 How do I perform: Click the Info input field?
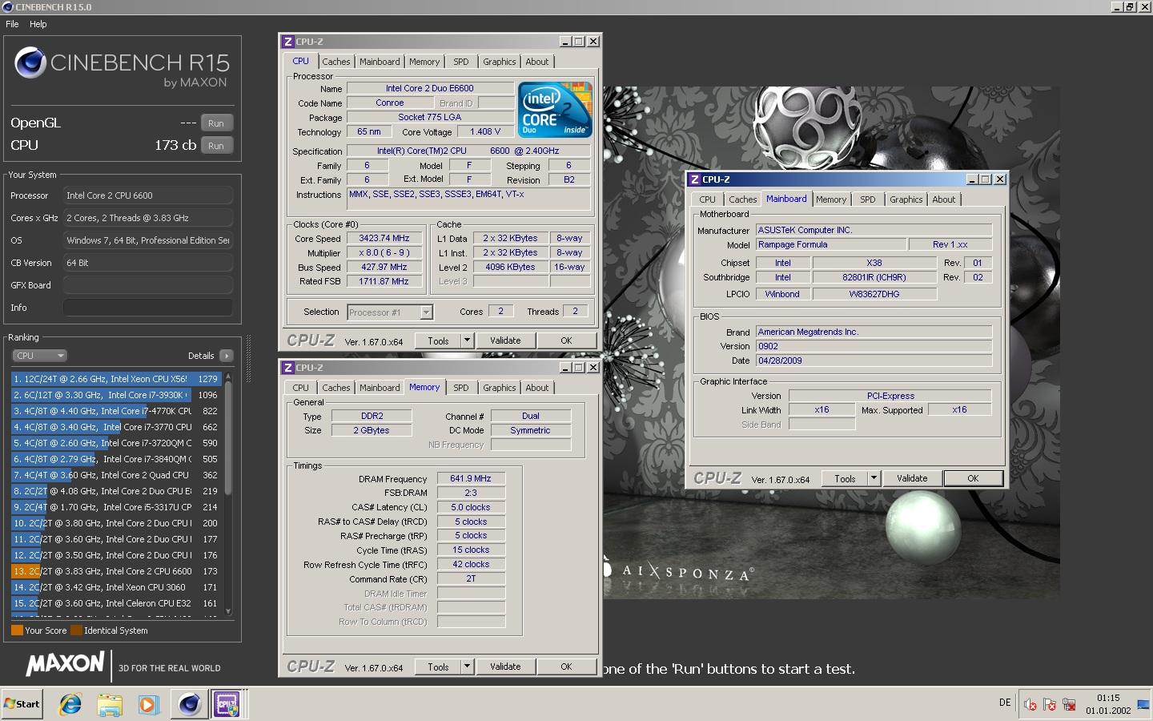[148, 308]
